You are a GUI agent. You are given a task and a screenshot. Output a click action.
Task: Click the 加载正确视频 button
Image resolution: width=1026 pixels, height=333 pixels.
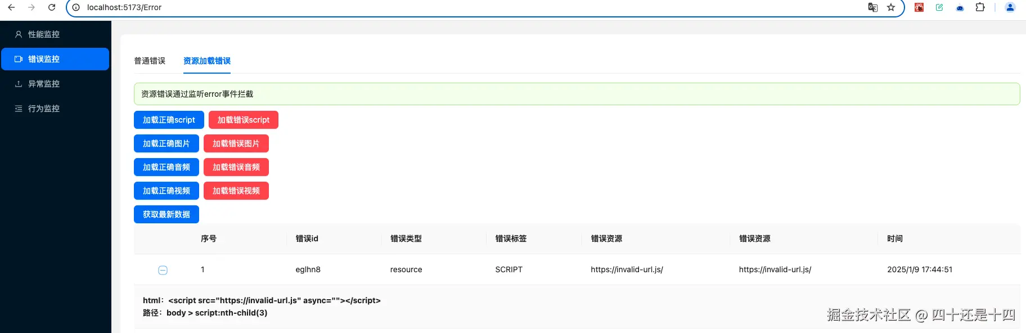pyautogui.click(x=166, y=191)
